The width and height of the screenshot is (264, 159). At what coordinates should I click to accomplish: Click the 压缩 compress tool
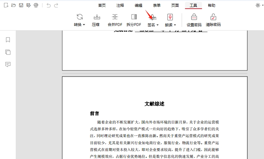pos(96,20)
